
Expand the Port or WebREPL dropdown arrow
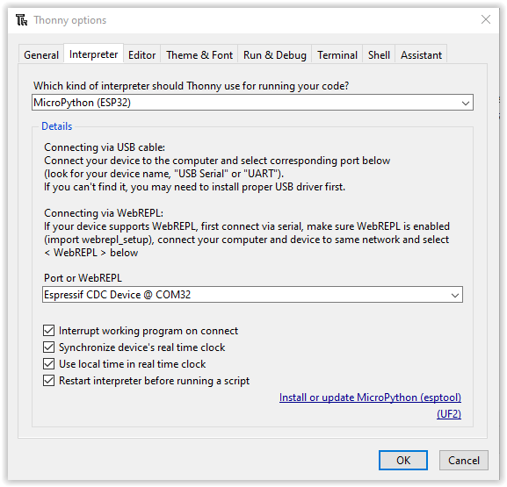click(454, 295)
